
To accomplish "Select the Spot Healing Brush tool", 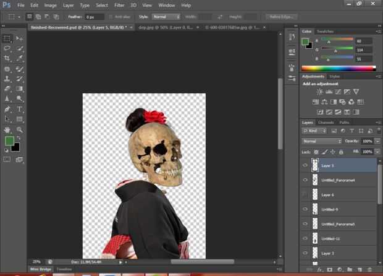I will coord(7,69).
